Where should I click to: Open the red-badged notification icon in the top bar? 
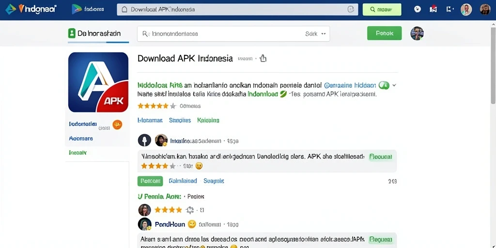tap(434, 9)
